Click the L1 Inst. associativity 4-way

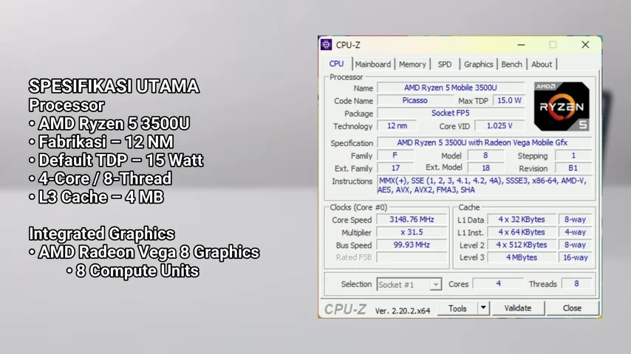575,232
